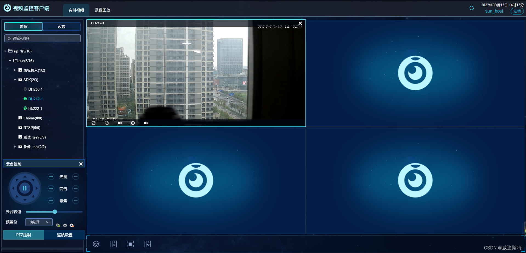The width and height of the screenshot is (526, 253).
Task: Click the layers icon in bottom toolbar
Action: (96, 244)
